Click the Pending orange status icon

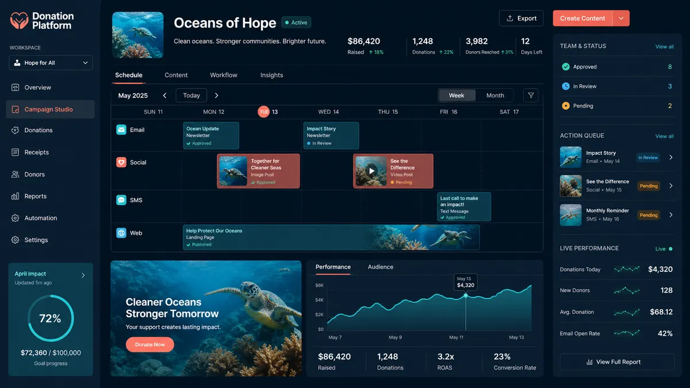coord(566,106)
